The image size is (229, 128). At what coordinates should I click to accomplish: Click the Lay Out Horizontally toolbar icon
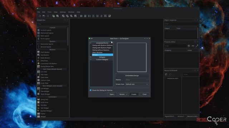pyautogui.click(x=81, y=16)
